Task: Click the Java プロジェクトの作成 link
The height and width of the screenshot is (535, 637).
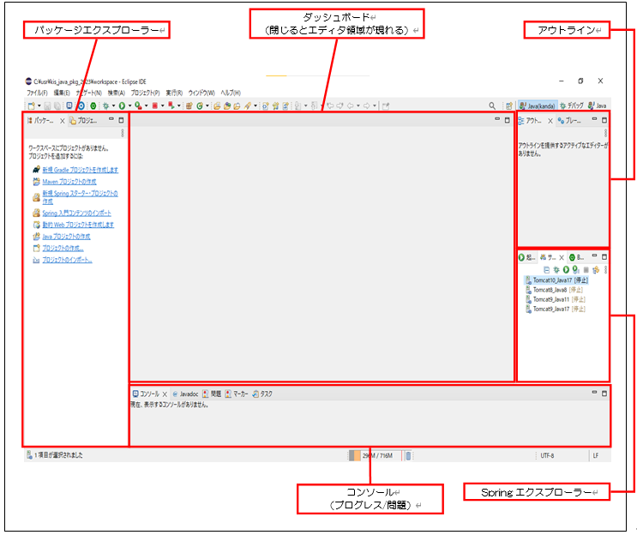Action: 65,236
